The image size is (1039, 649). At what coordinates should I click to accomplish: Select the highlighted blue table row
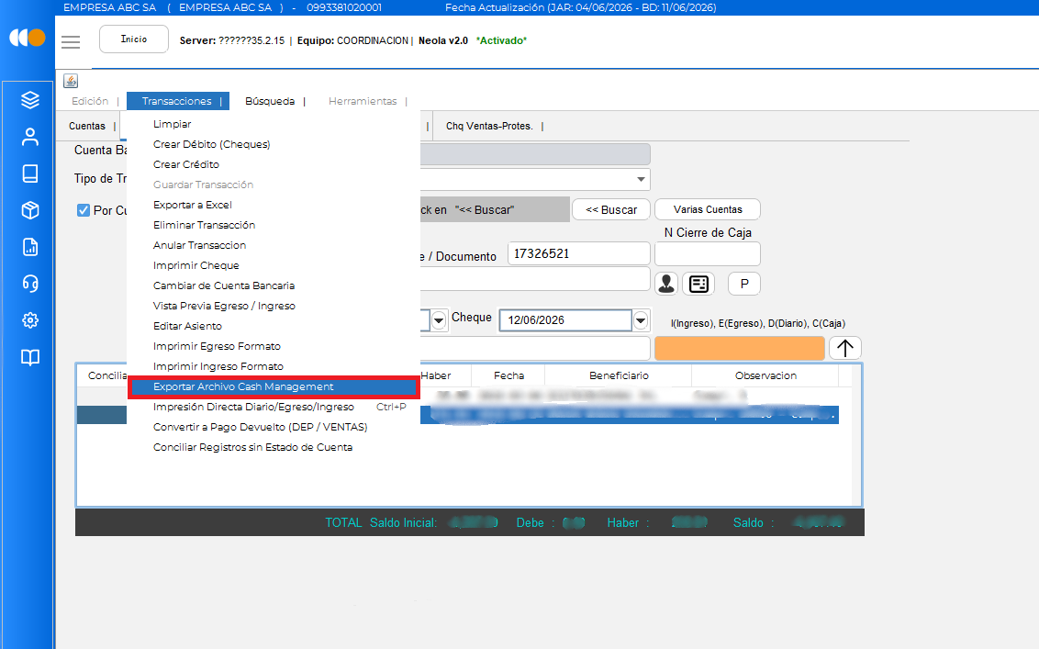click(630, 415)
